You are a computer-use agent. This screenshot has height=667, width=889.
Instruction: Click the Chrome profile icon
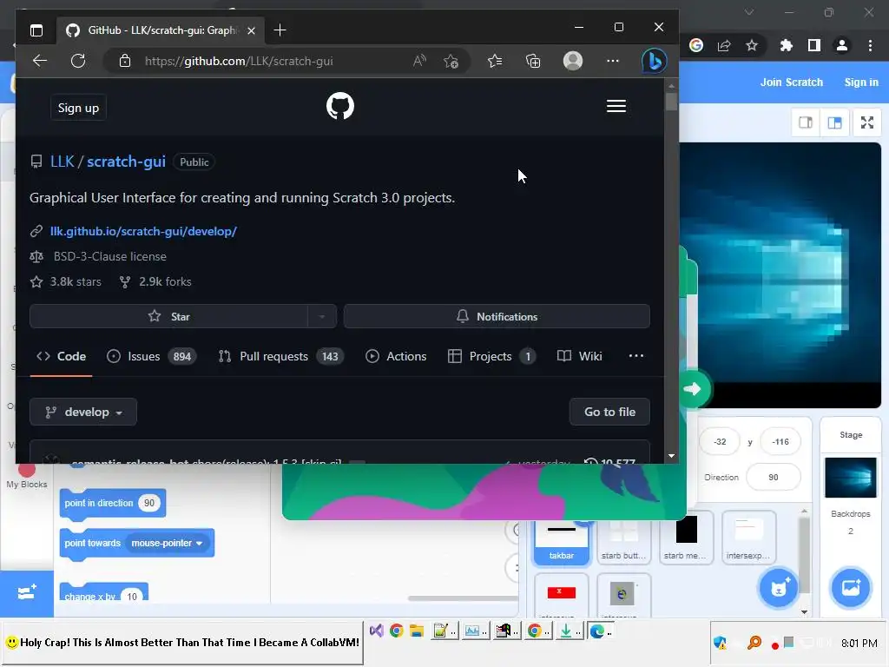click(842, 45)
